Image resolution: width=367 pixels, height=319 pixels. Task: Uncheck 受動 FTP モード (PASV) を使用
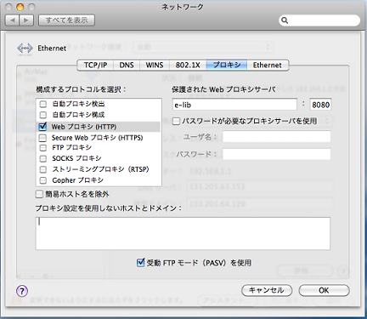tap(140, 263)
